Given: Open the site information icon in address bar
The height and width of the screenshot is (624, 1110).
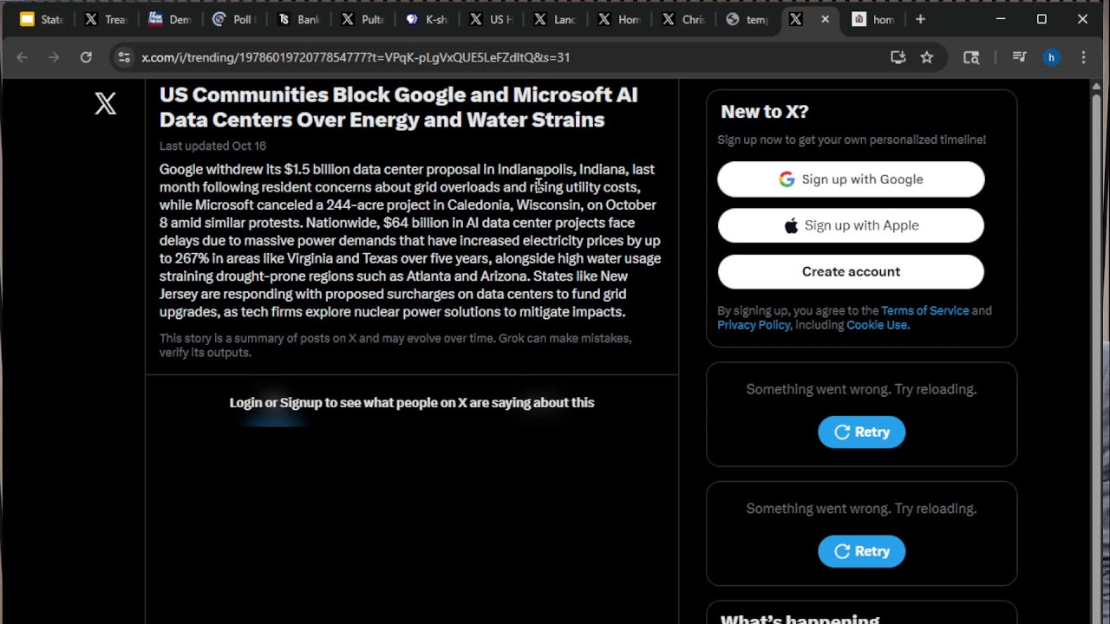Looking at the screenshot, I should pyautogui.click(x=124, y=57).
